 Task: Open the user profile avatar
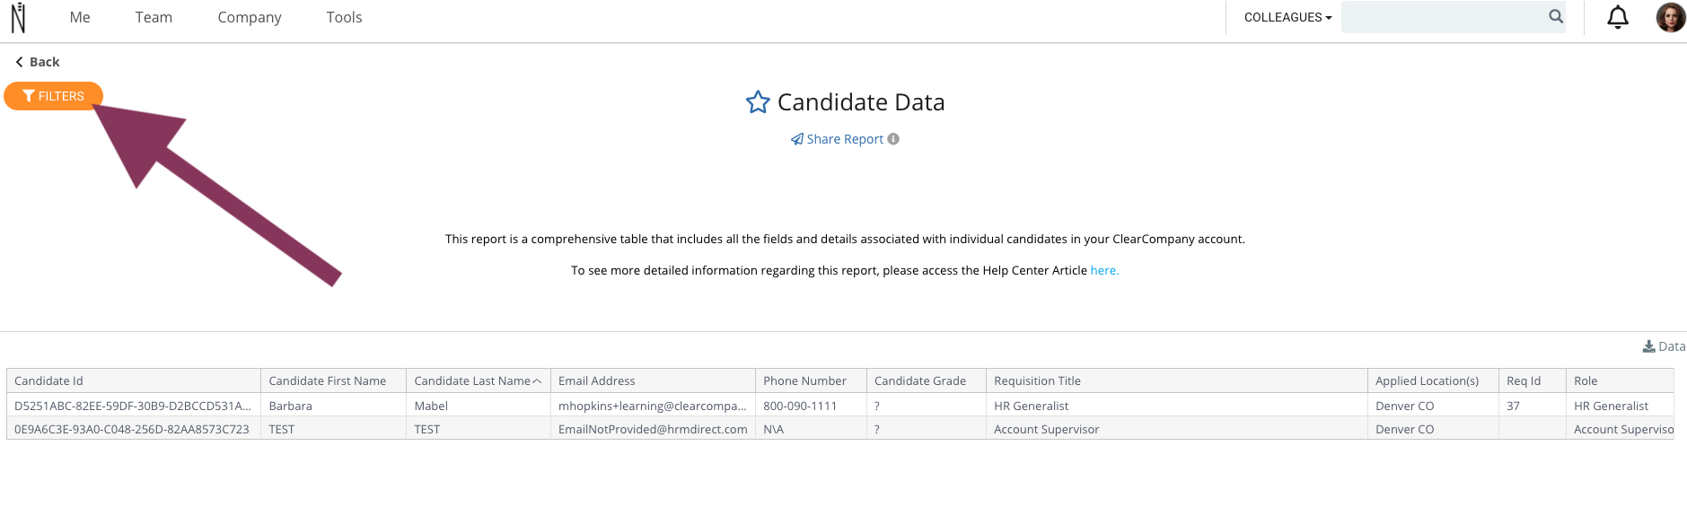[1671, 17]
